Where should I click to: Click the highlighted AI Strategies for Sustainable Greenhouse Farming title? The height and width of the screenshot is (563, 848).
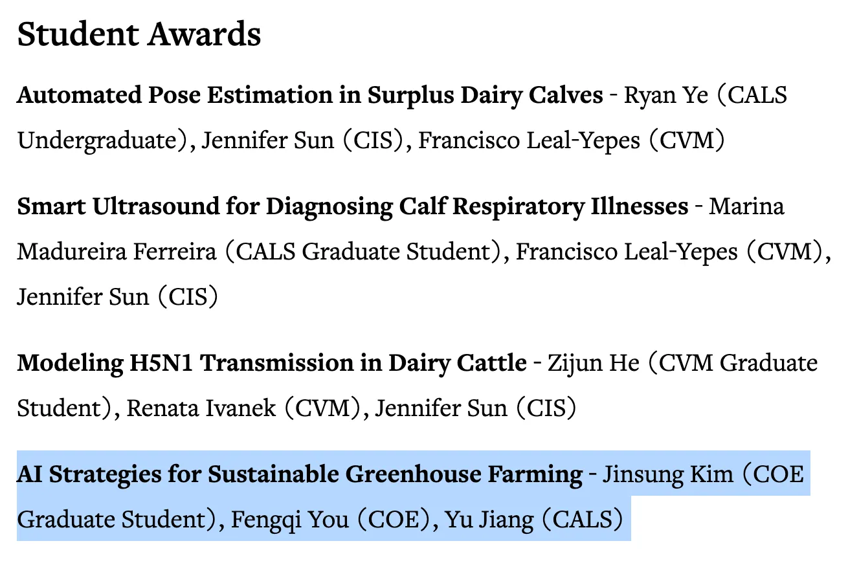(300, 475)
